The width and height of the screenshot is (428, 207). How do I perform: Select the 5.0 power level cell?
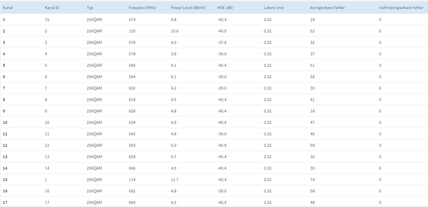pyautogui.click(x=174, y=145)
